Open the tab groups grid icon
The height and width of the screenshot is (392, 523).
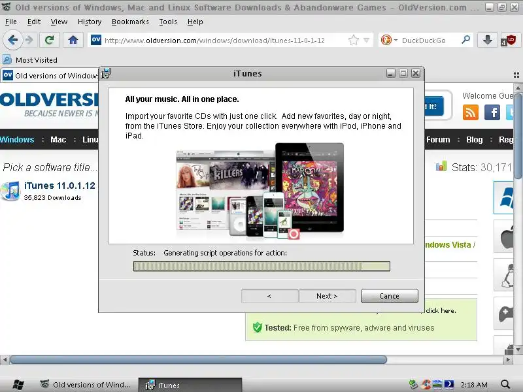pyautogui.click(x=516, y=75)
